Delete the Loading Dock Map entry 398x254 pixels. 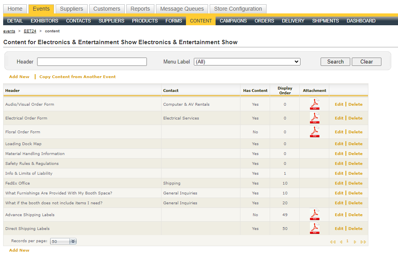click(x=355, y=144)
